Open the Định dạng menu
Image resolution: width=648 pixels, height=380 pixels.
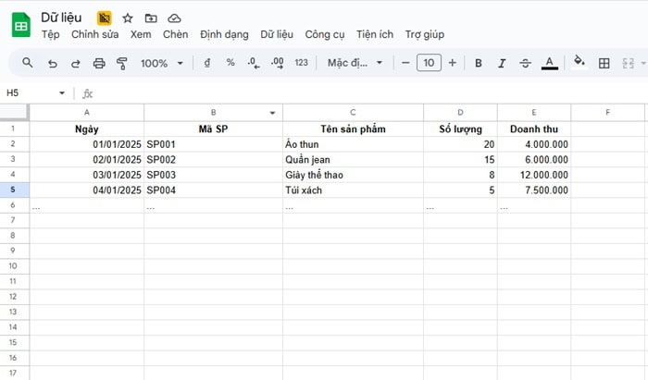(224, 34)
